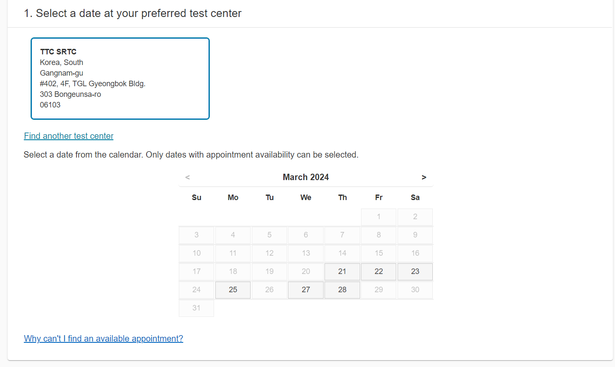
Task: Click unavailable date March 1
Action: tap(379, 217)
